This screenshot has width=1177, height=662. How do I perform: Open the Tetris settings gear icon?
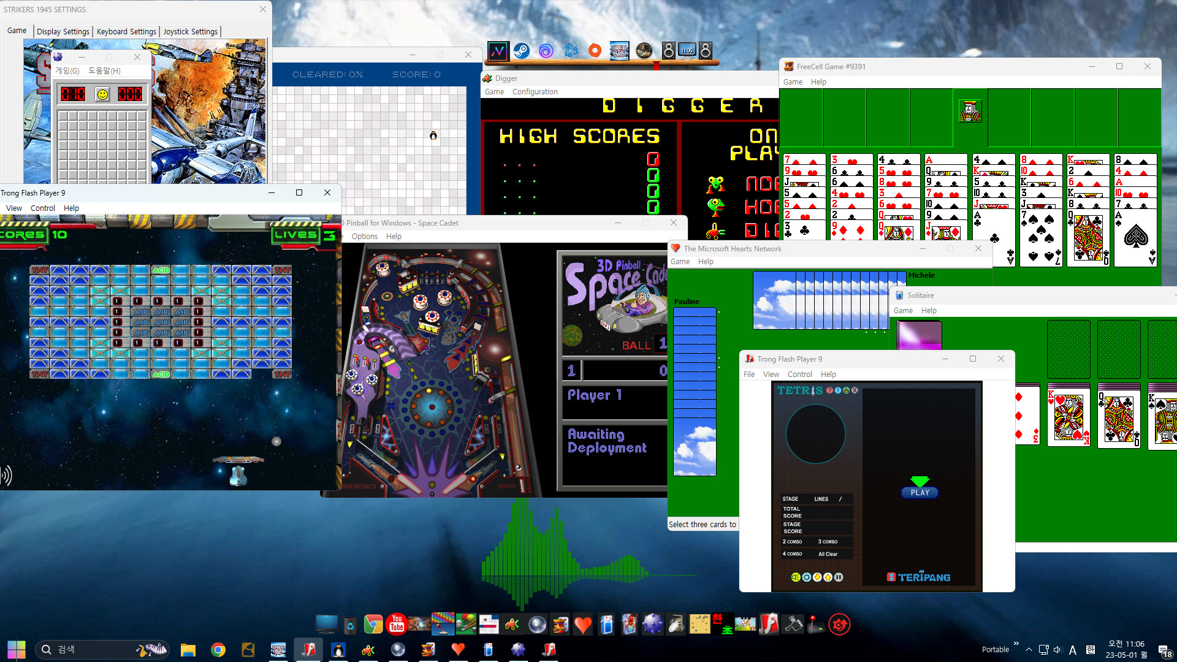pos(807,577)
